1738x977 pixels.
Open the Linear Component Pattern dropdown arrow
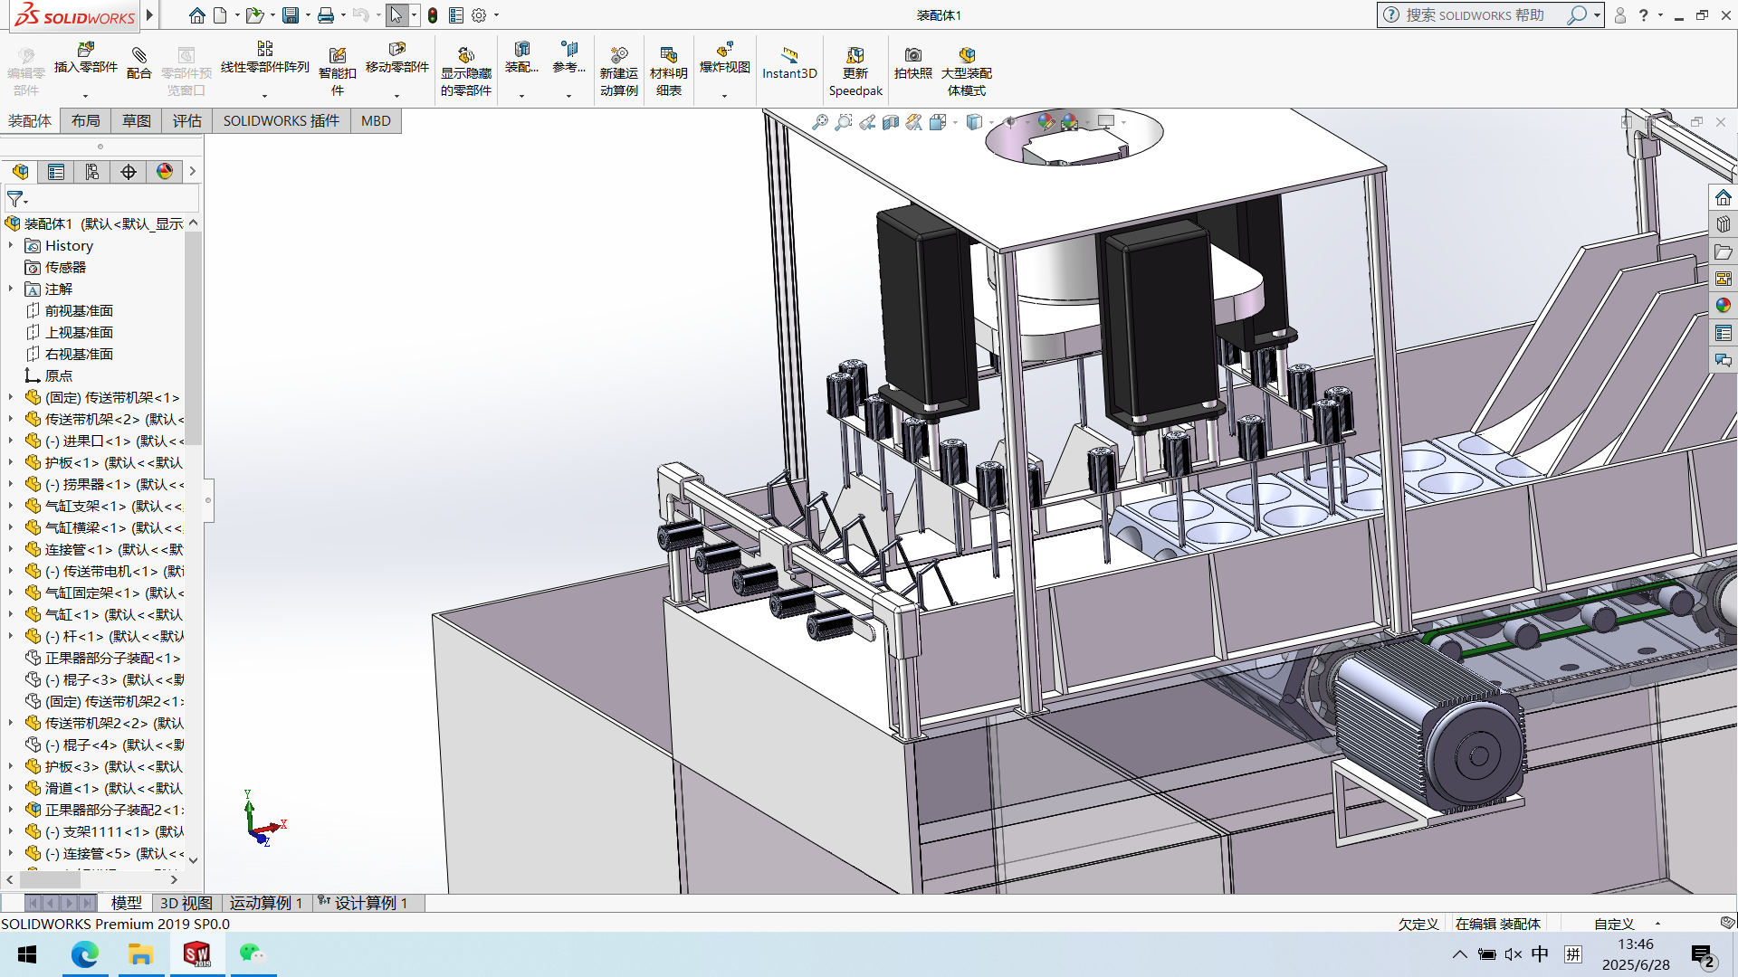[264, 96]
